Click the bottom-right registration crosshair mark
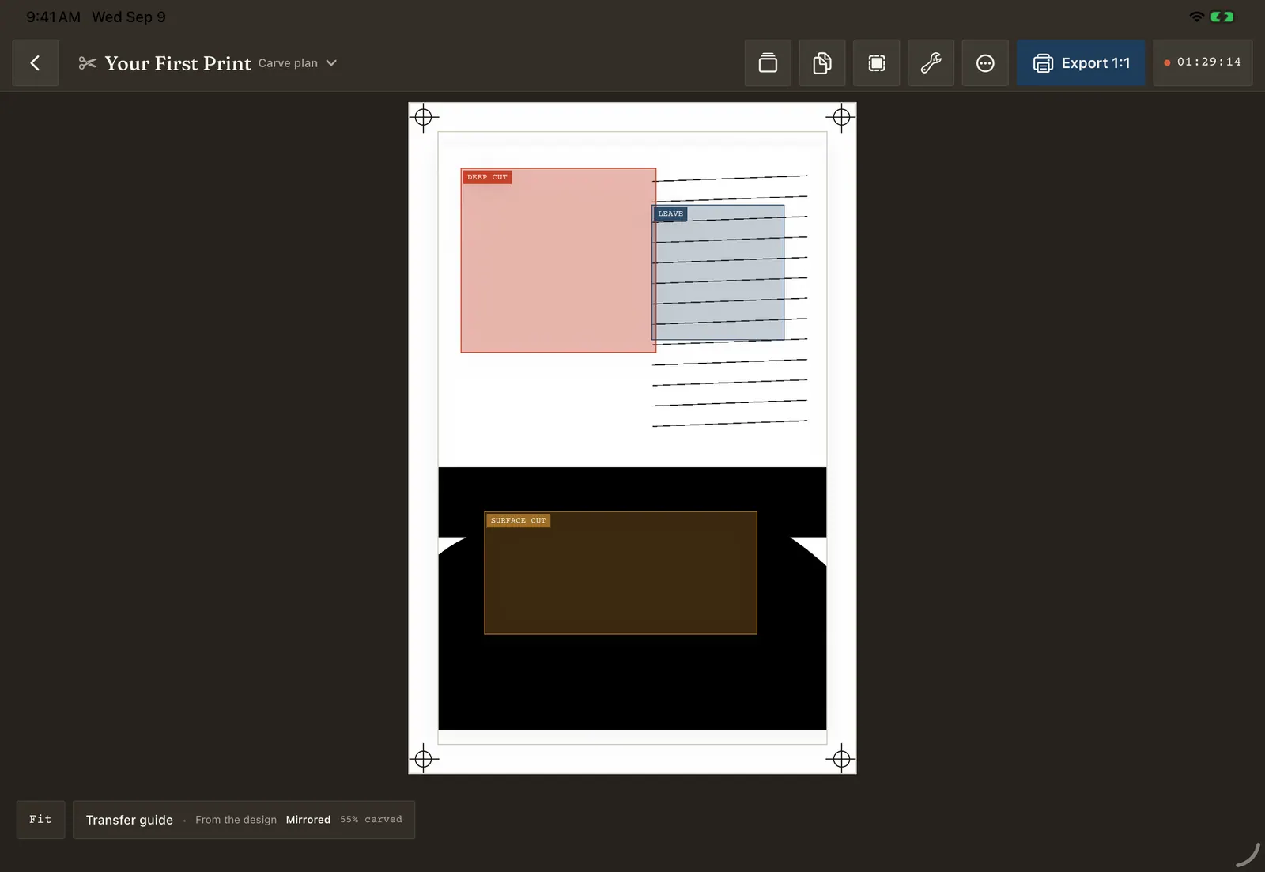 tap(841, 759)
